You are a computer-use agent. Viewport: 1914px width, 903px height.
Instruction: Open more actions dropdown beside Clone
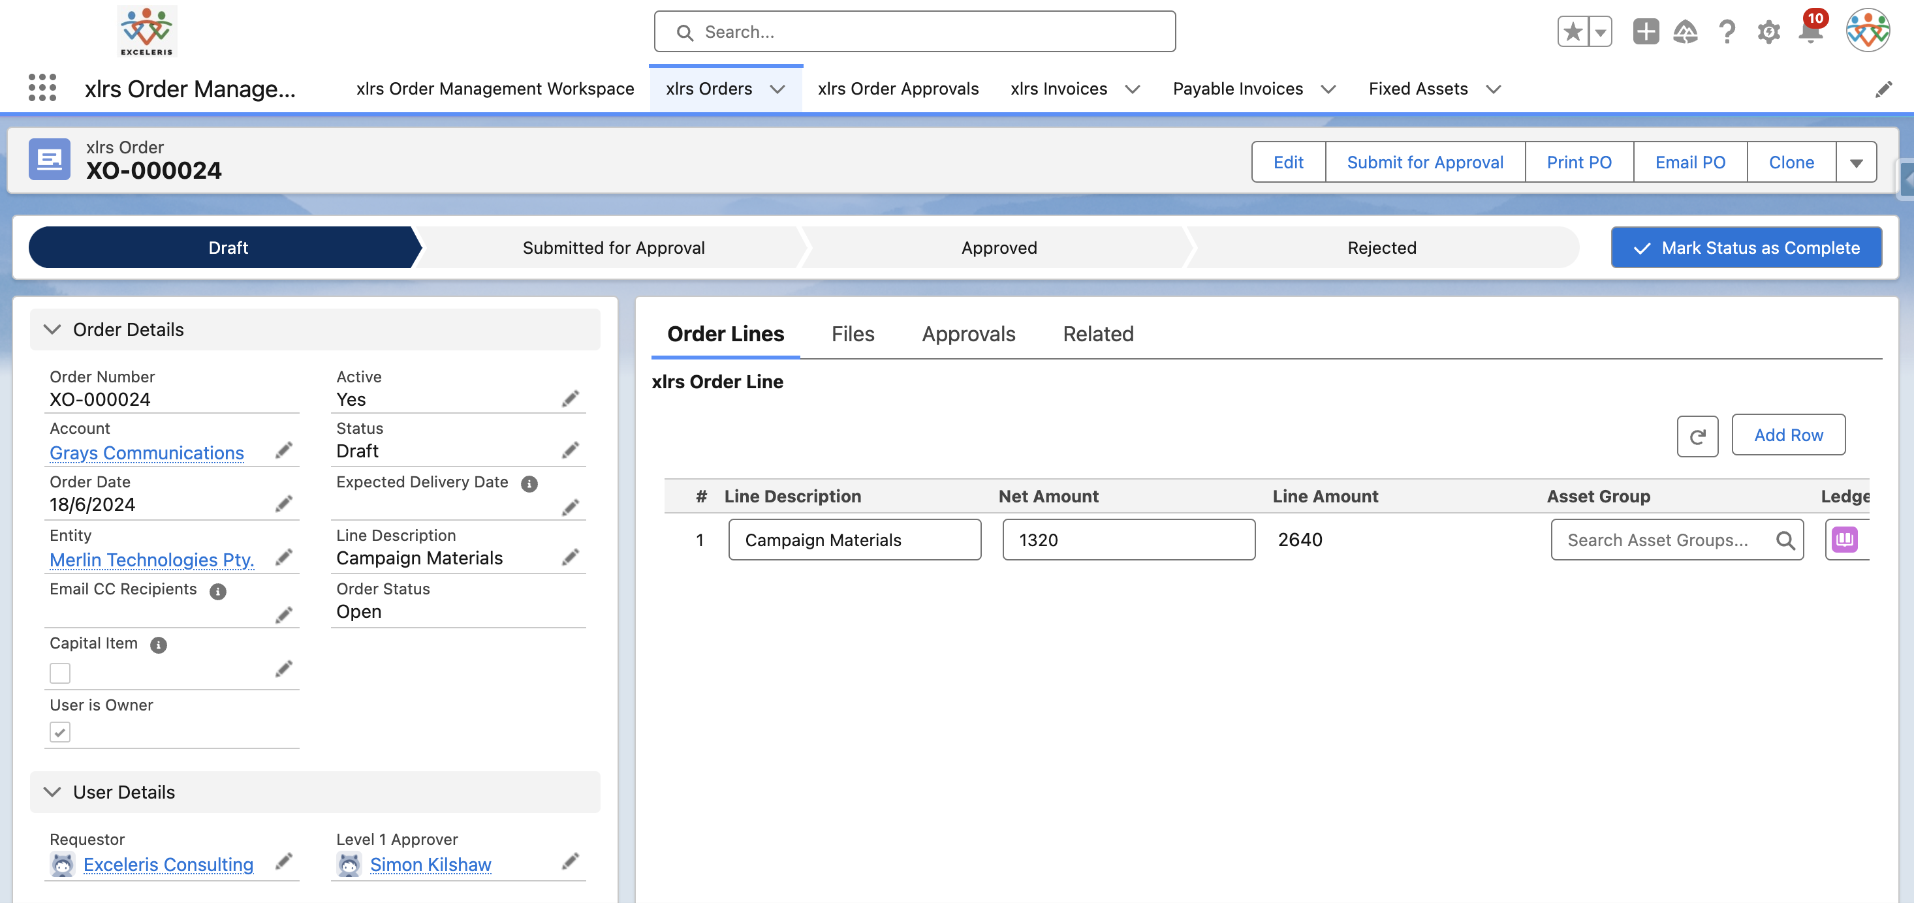click(x=1855, y=162)
